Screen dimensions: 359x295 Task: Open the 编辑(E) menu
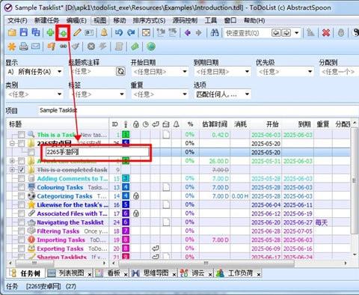[76, 20]
